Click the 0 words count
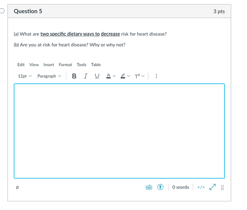 click(181, 187)
